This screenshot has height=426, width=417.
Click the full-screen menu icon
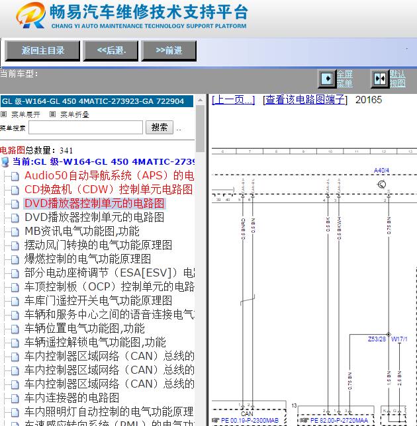click(x=327, y=79)
